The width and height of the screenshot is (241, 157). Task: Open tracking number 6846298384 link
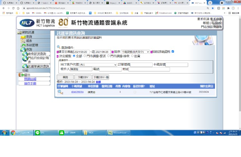77,92
